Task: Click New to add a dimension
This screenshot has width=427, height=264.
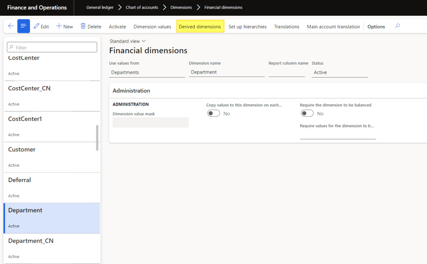Action: point(65,26)
